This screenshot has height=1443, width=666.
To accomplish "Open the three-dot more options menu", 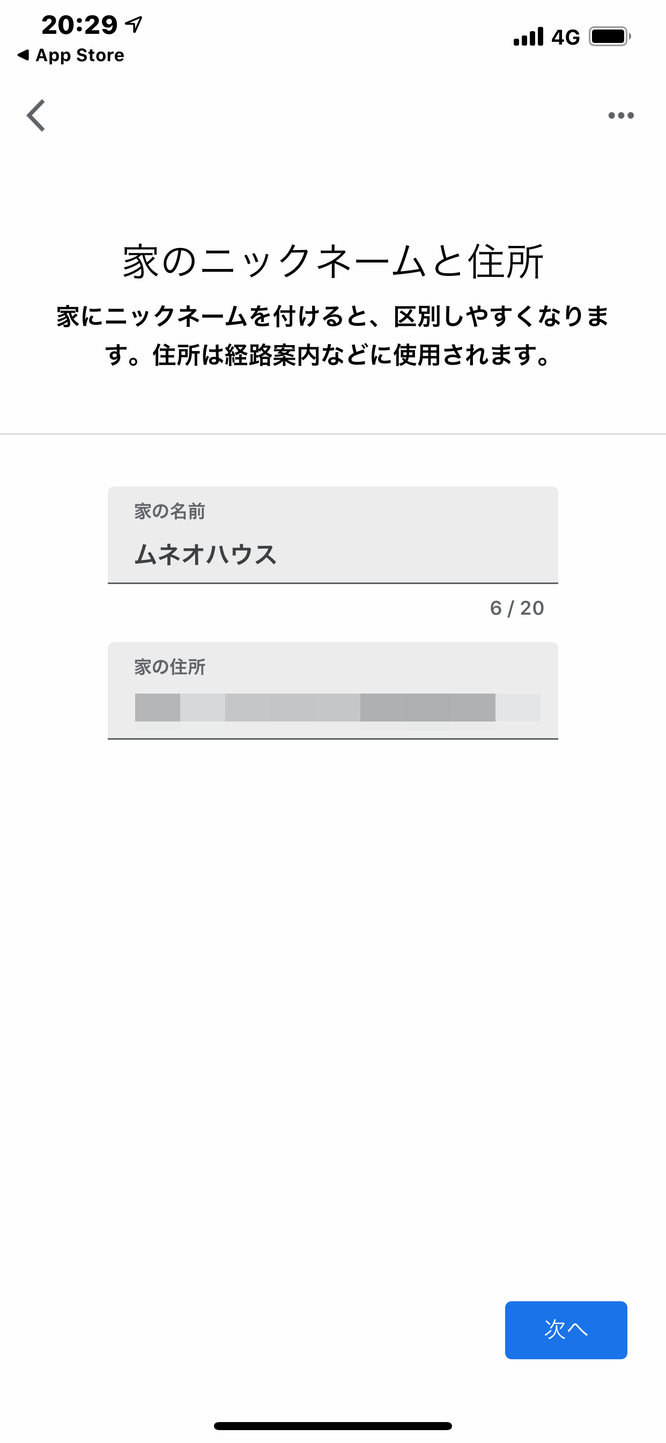I will click(x=620, y=115).
